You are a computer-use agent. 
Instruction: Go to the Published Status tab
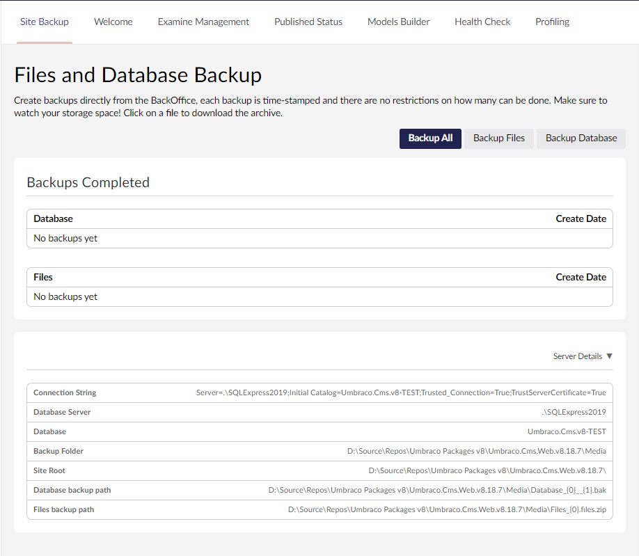(x=308, y=22)
